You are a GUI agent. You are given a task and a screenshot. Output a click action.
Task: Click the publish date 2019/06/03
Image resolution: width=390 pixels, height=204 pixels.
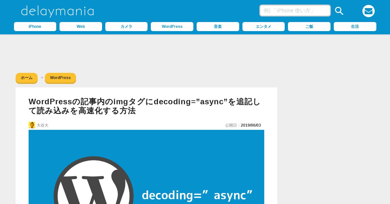coord(251,125)
